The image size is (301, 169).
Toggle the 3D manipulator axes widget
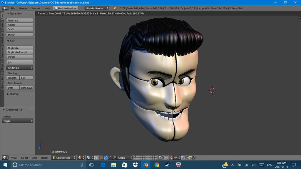(x=101, y=158)
